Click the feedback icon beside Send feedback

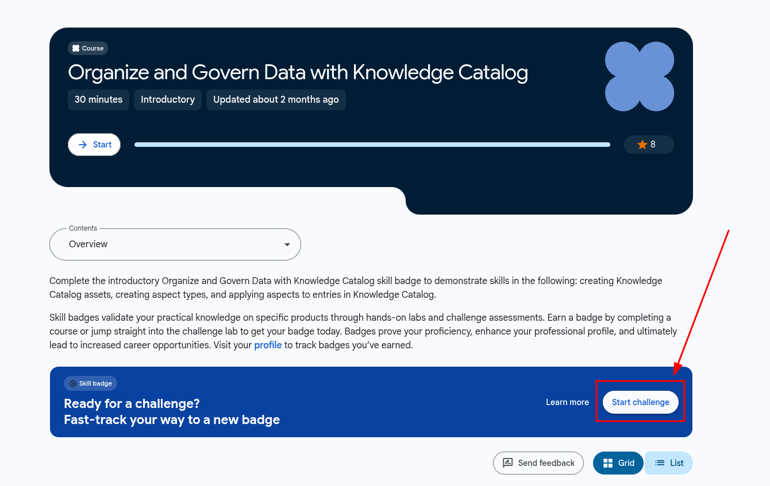[x=508, y=463]
